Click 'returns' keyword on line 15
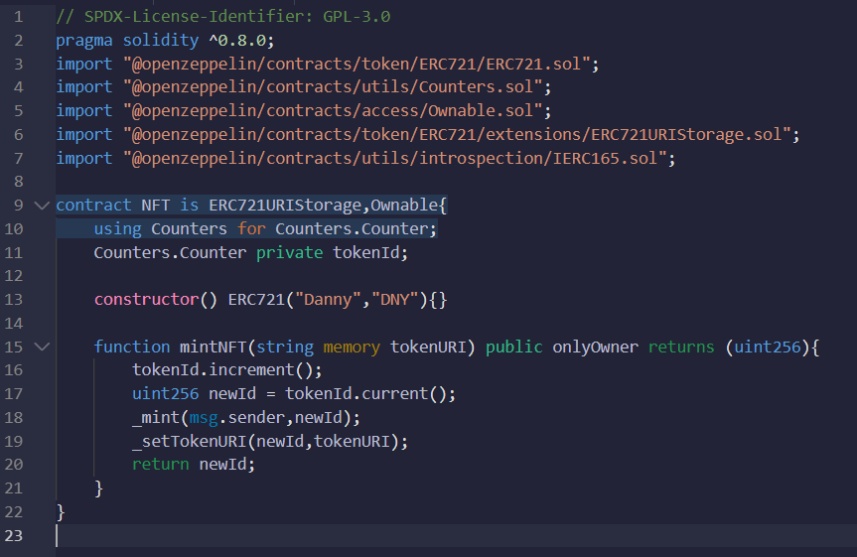The width and height of the screenshot is (857, 557). (681, 347)
